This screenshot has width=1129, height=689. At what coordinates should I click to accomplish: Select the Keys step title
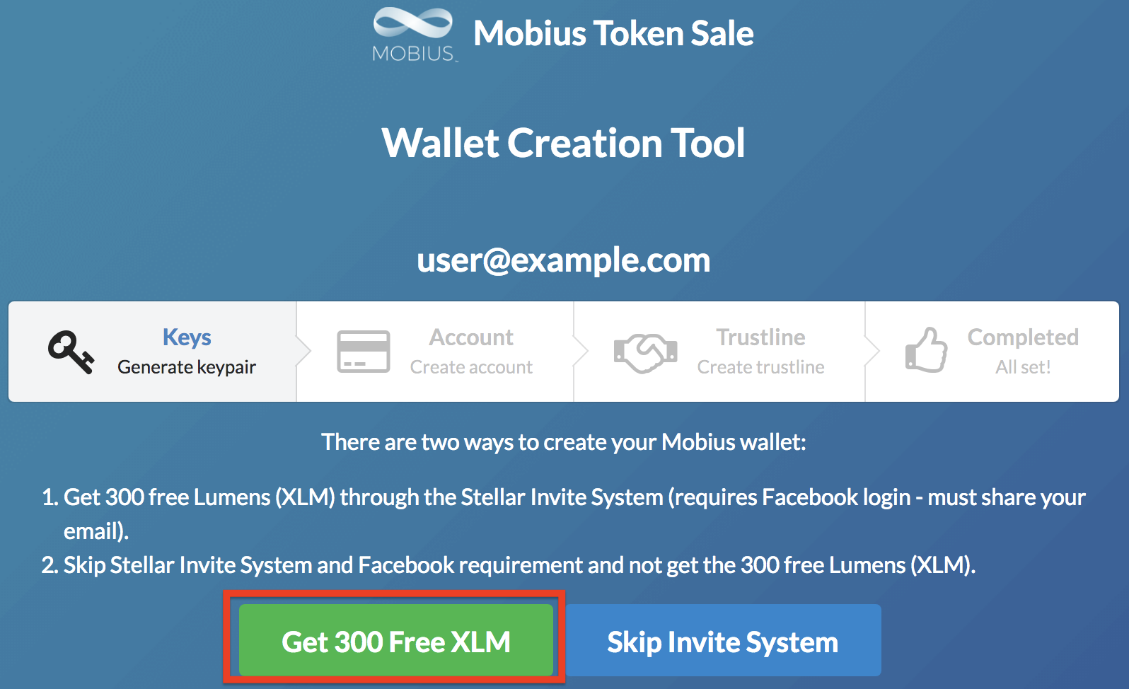187,337
